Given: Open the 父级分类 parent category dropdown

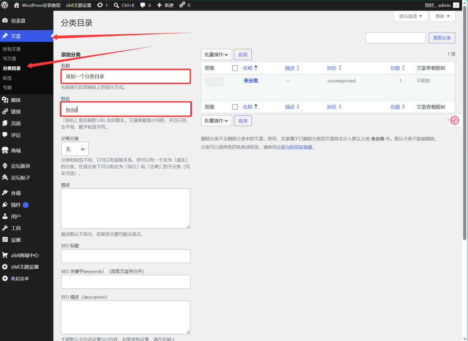Looking at the screenshot, I should 74,149.
